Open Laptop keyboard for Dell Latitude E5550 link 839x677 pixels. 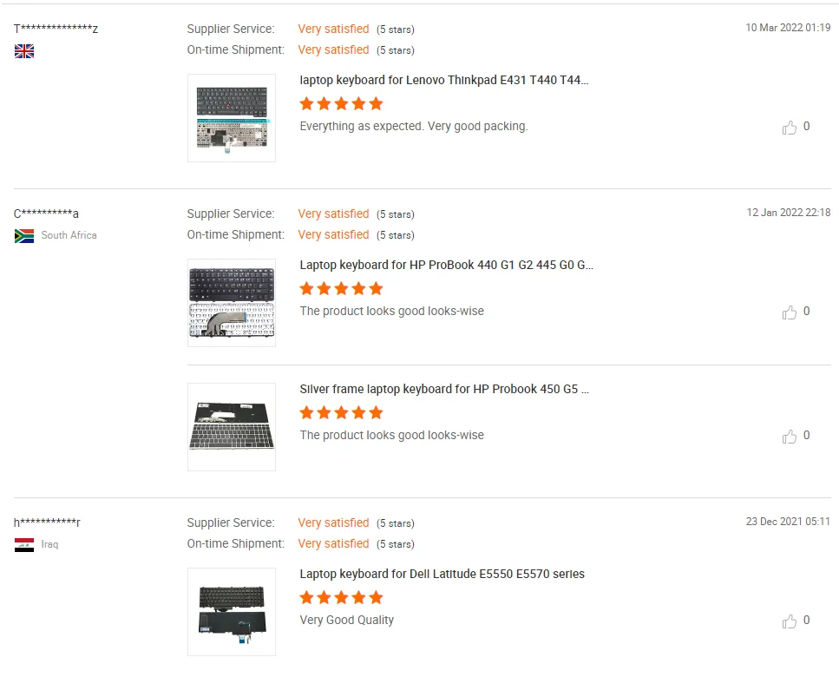click(x=442, y=574)
